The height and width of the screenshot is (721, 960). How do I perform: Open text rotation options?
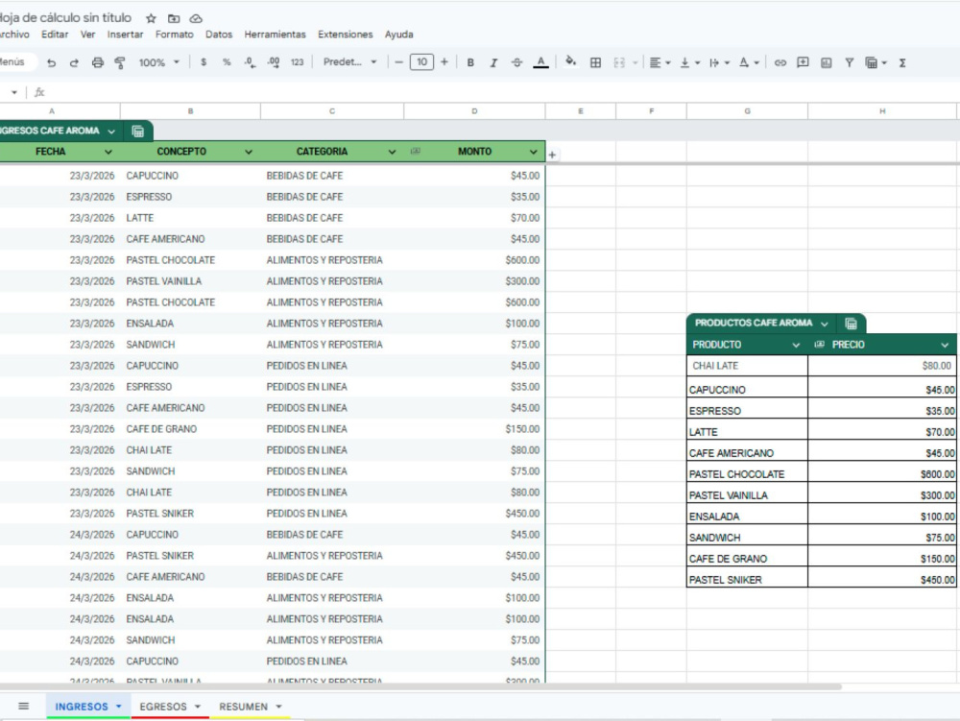click(748, 62)
